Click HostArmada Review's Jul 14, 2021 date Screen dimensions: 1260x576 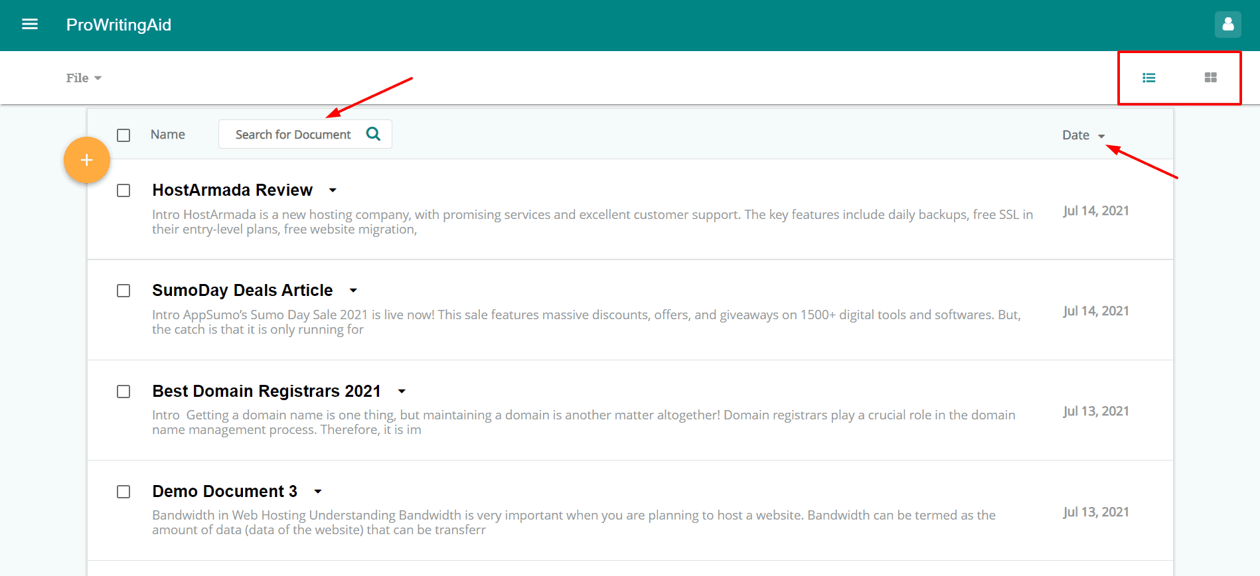(1096, 211)
